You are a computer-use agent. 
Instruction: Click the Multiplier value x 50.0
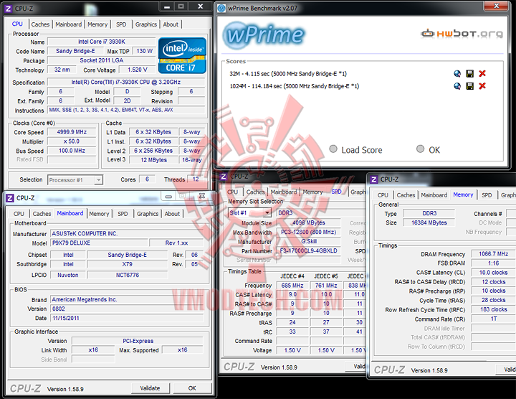coord(72,141)
